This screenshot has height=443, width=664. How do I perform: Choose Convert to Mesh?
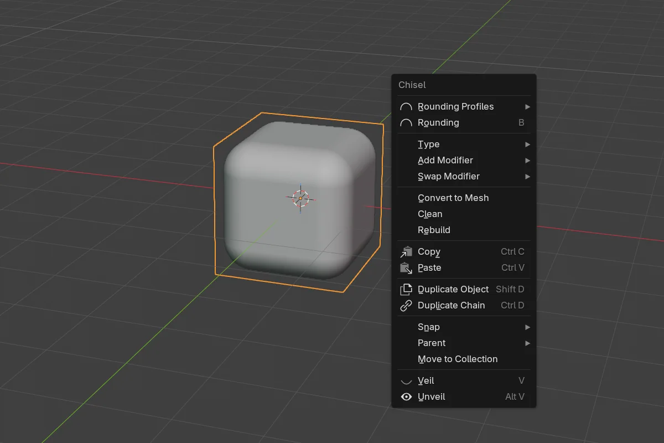(x=464, y=198)
